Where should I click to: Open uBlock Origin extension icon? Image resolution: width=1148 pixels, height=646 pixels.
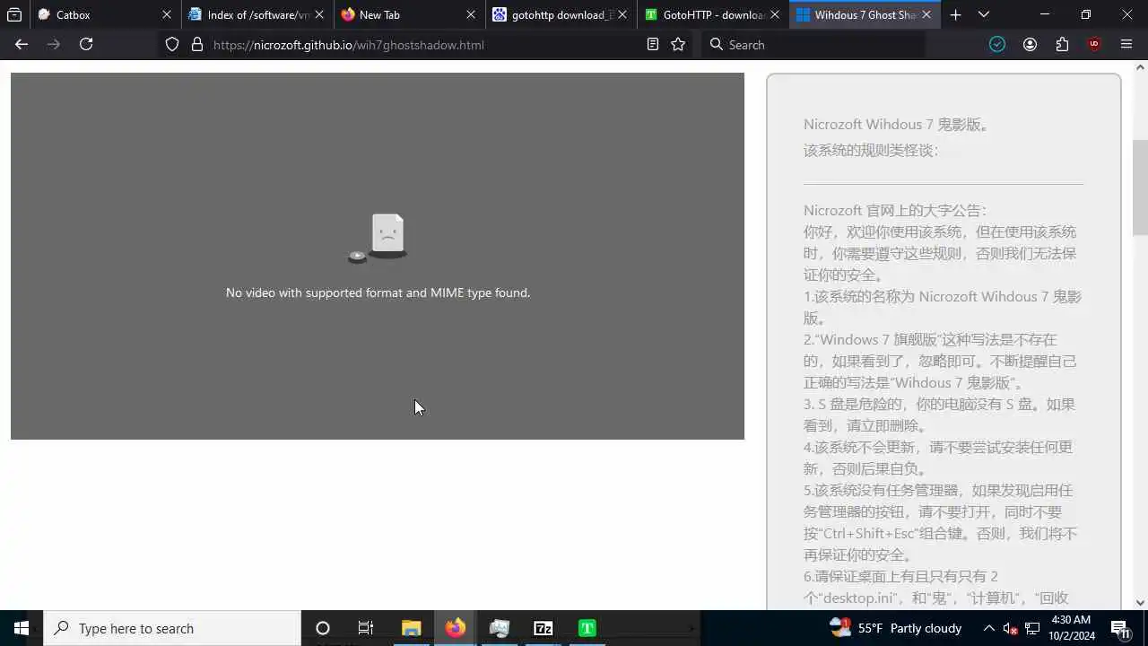[x=1094, y=44]
